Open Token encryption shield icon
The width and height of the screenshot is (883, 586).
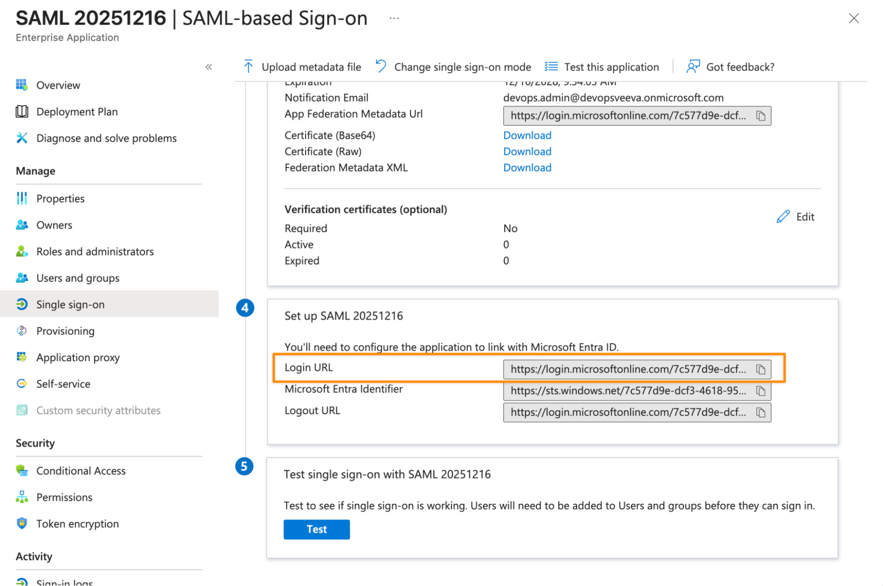coord(22,523)
